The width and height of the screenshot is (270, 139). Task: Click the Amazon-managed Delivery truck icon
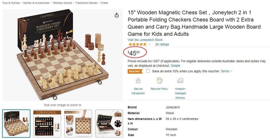[180, 80]
